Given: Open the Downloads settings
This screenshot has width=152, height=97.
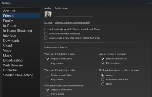Looking at the screenshot, I should tap(21, 40).
